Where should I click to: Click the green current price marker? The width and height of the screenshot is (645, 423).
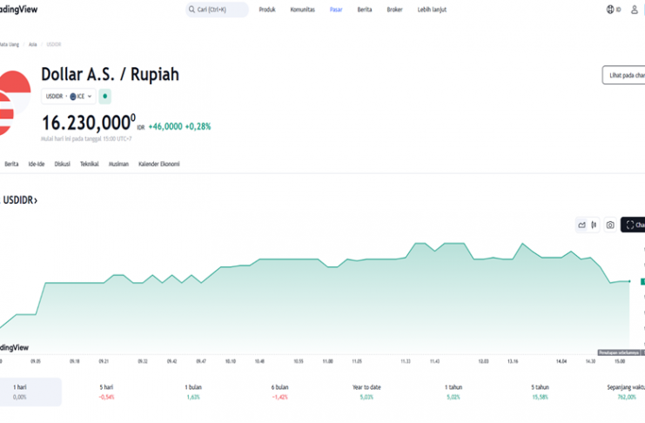(x=642, y=281)
